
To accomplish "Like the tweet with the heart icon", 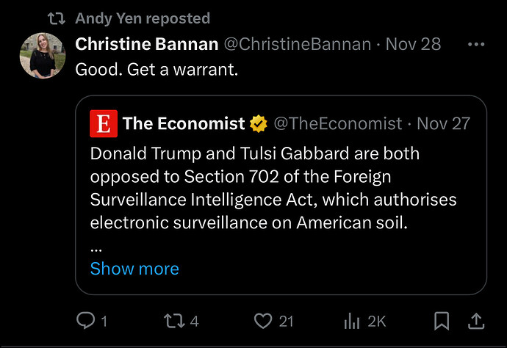I will [x=264, y=320].
